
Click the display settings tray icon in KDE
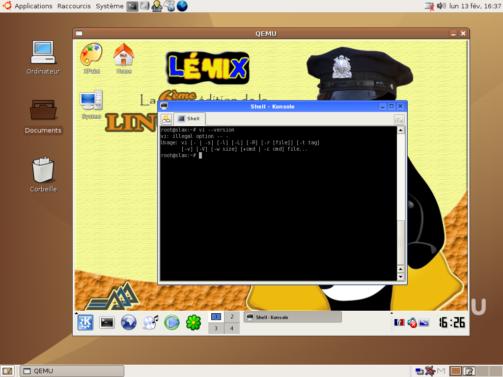point(424,323)
